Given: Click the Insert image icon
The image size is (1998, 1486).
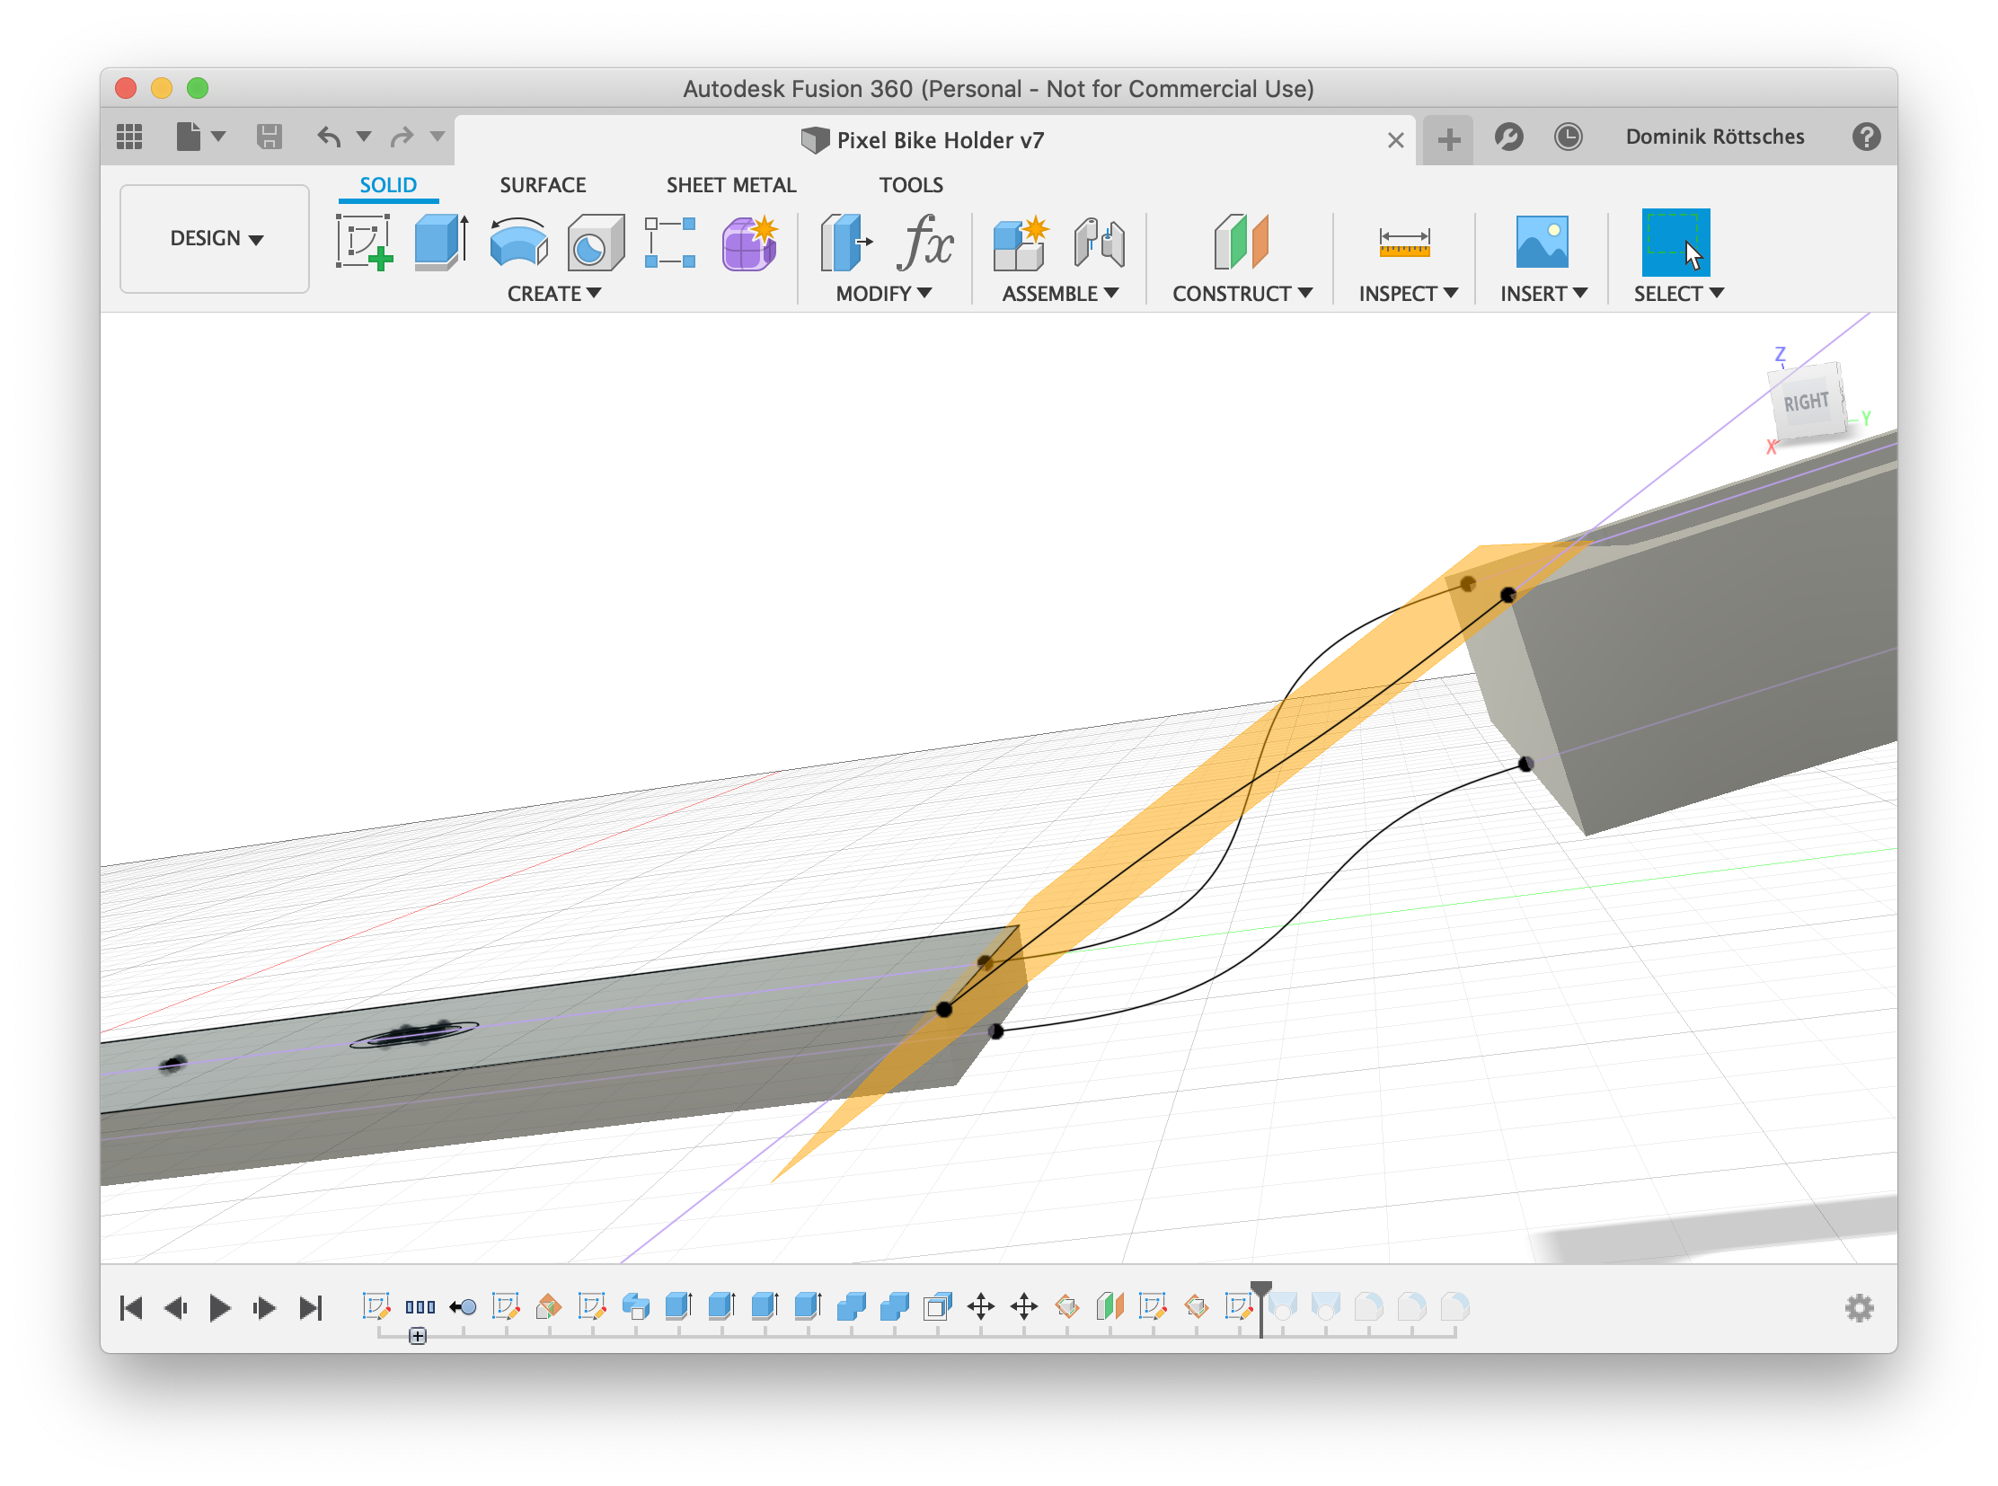Looking at the screenshot, I should [1542, 242].
